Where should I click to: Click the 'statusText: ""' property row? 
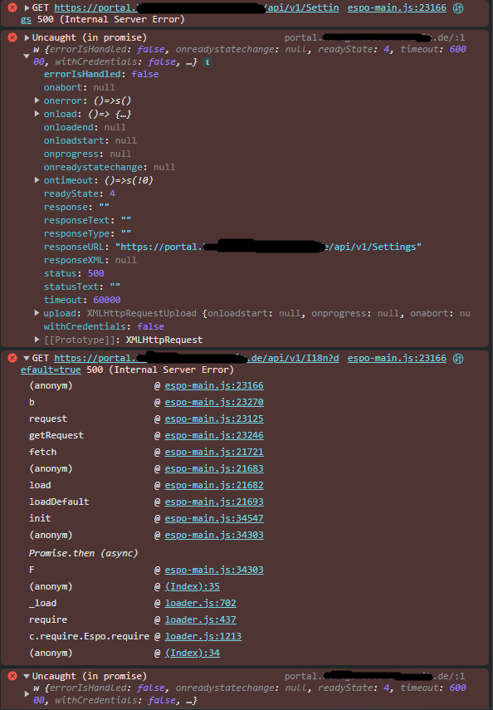click(x=82, y=286)
